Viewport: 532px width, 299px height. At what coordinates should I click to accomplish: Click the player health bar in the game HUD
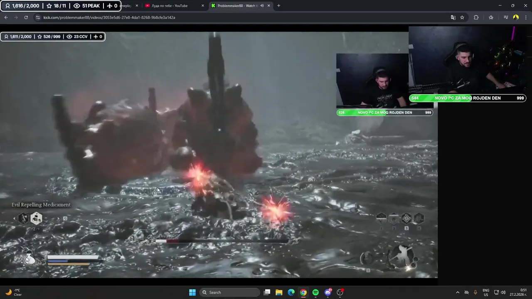(74, 257)
